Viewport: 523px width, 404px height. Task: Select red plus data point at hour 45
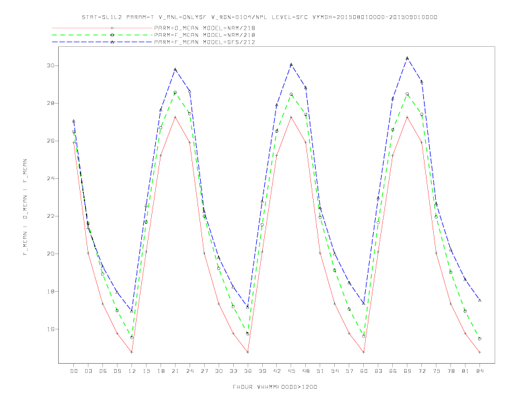(x=291, y=117)
